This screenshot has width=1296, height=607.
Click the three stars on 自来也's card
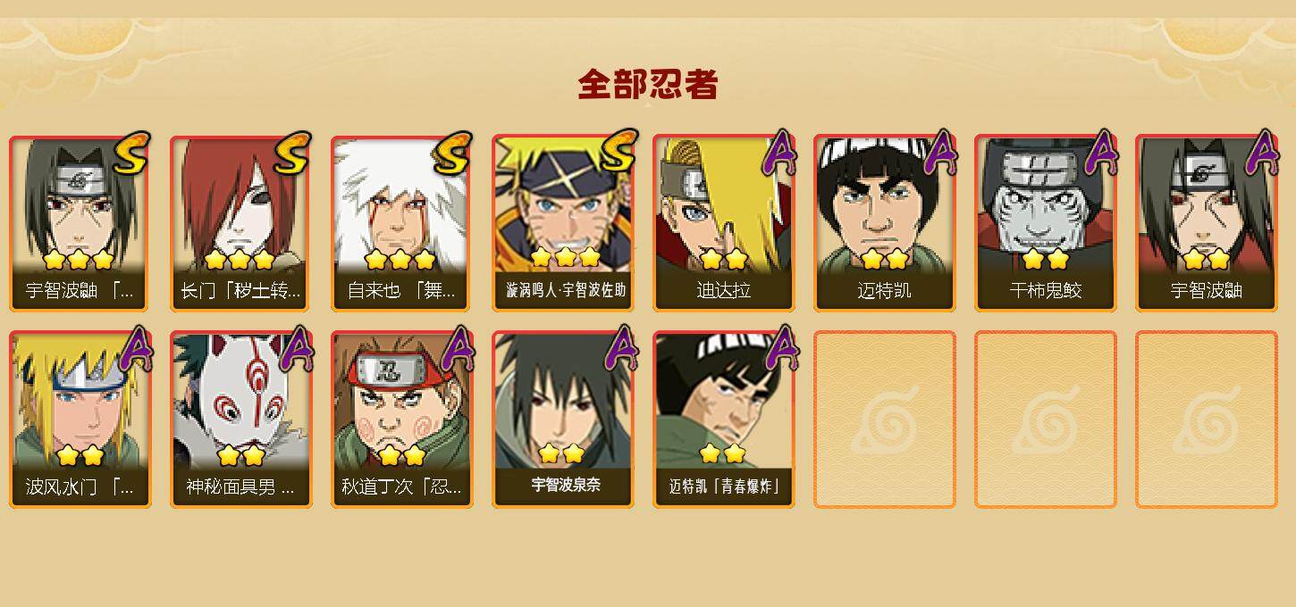pyautogui.click(x=400, y=260)
